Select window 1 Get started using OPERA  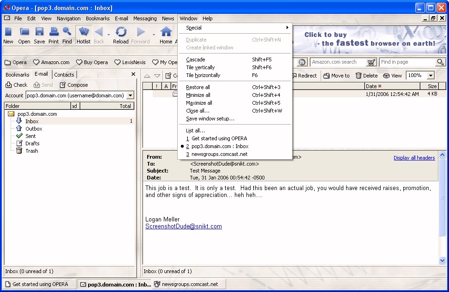click(x=235, y=138)
